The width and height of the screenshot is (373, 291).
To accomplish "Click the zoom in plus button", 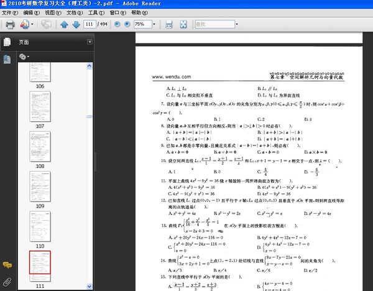I will (x=127, y=24).
